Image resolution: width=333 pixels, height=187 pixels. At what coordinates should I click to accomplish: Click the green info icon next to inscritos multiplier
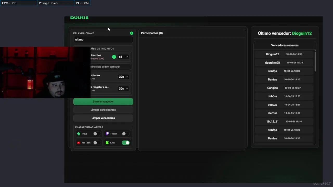[114, 57]
